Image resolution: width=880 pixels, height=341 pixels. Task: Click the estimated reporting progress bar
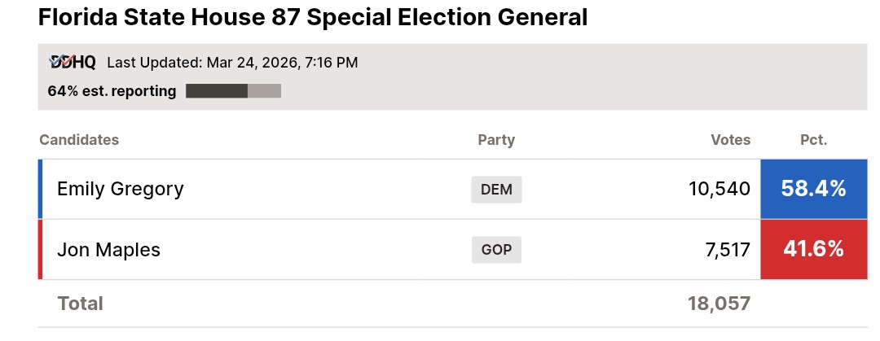tap(233, 91)
